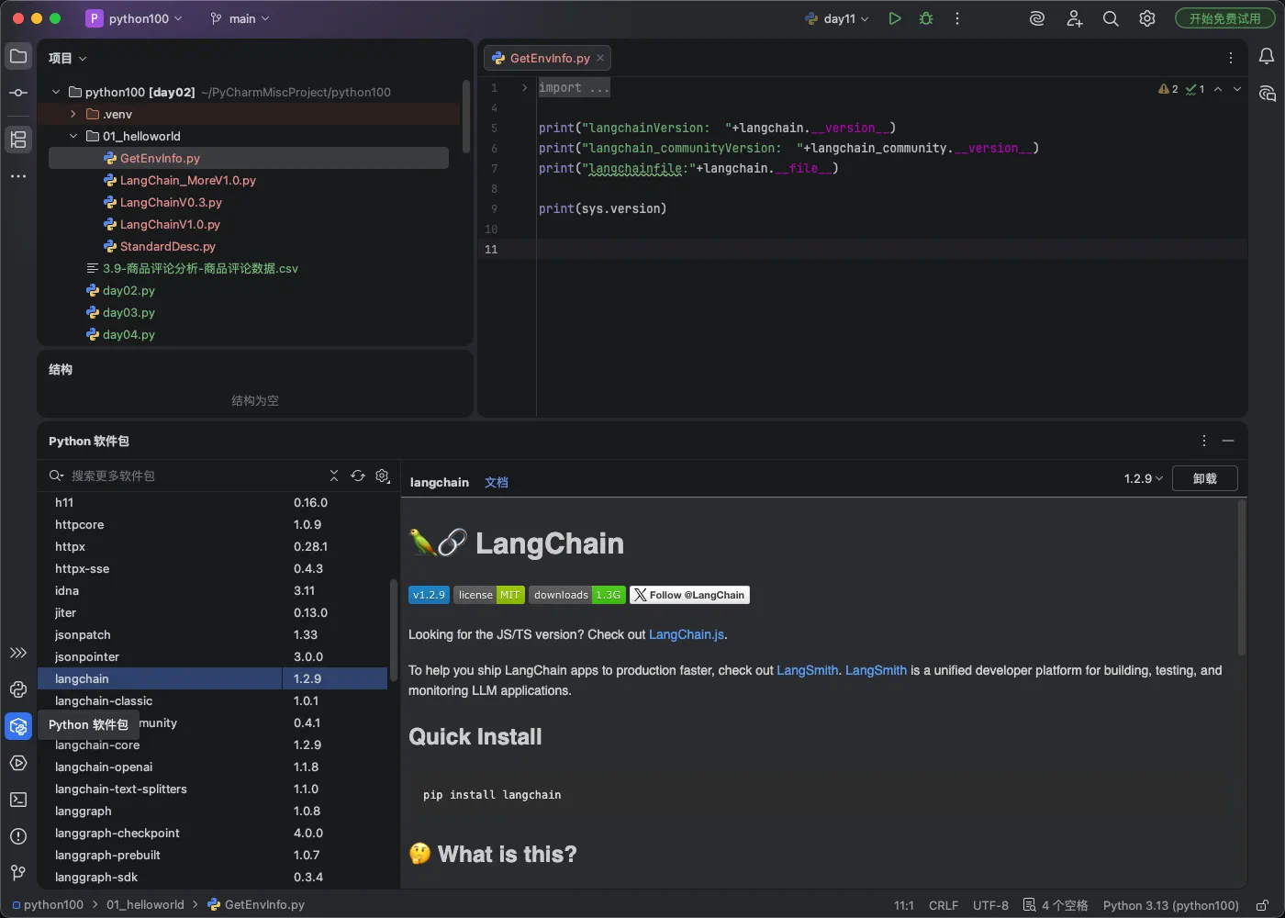This screenshot has width=1285, height=918.
Task: Select day03.py in project tree
Action: [128, 312]
